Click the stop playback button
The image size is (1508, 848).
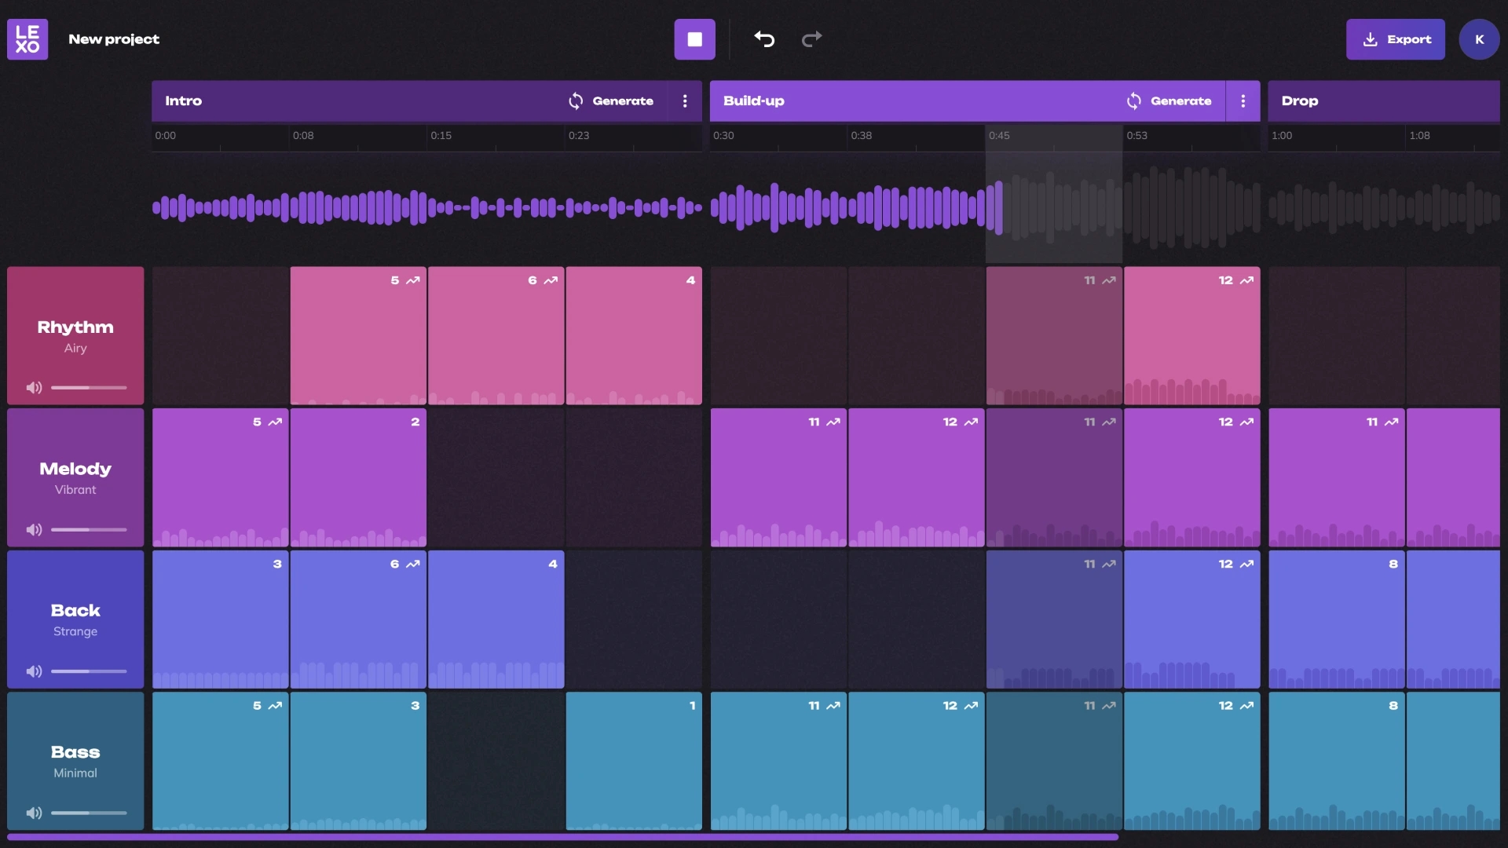point(694,39)
